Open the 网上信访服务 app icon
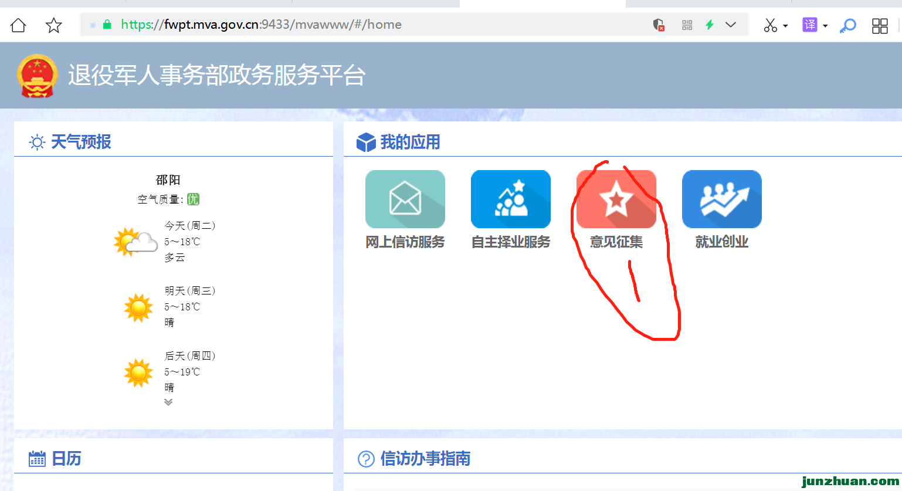 click(405, 199)
